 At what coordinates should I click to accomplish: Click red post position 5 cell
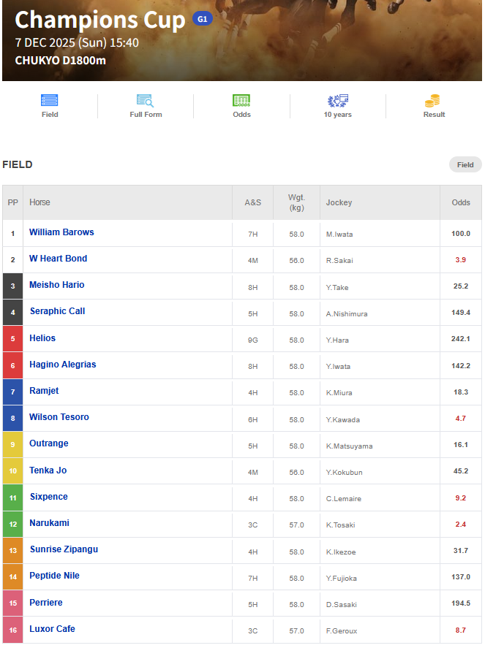pos(13,339)
